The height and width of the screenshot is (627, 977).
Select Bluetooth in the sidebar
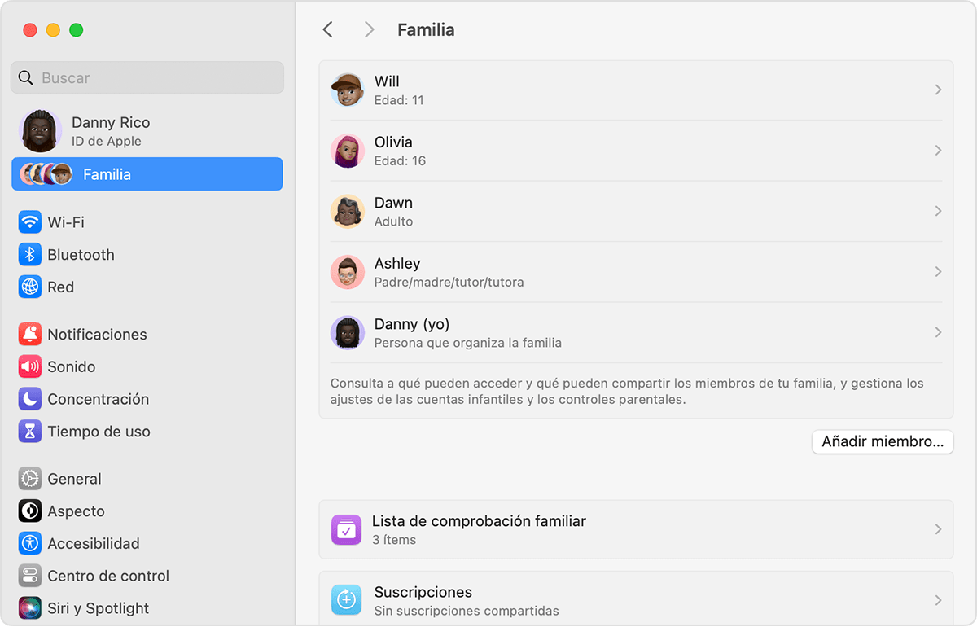pyautogui.click(x=81, y=254)
